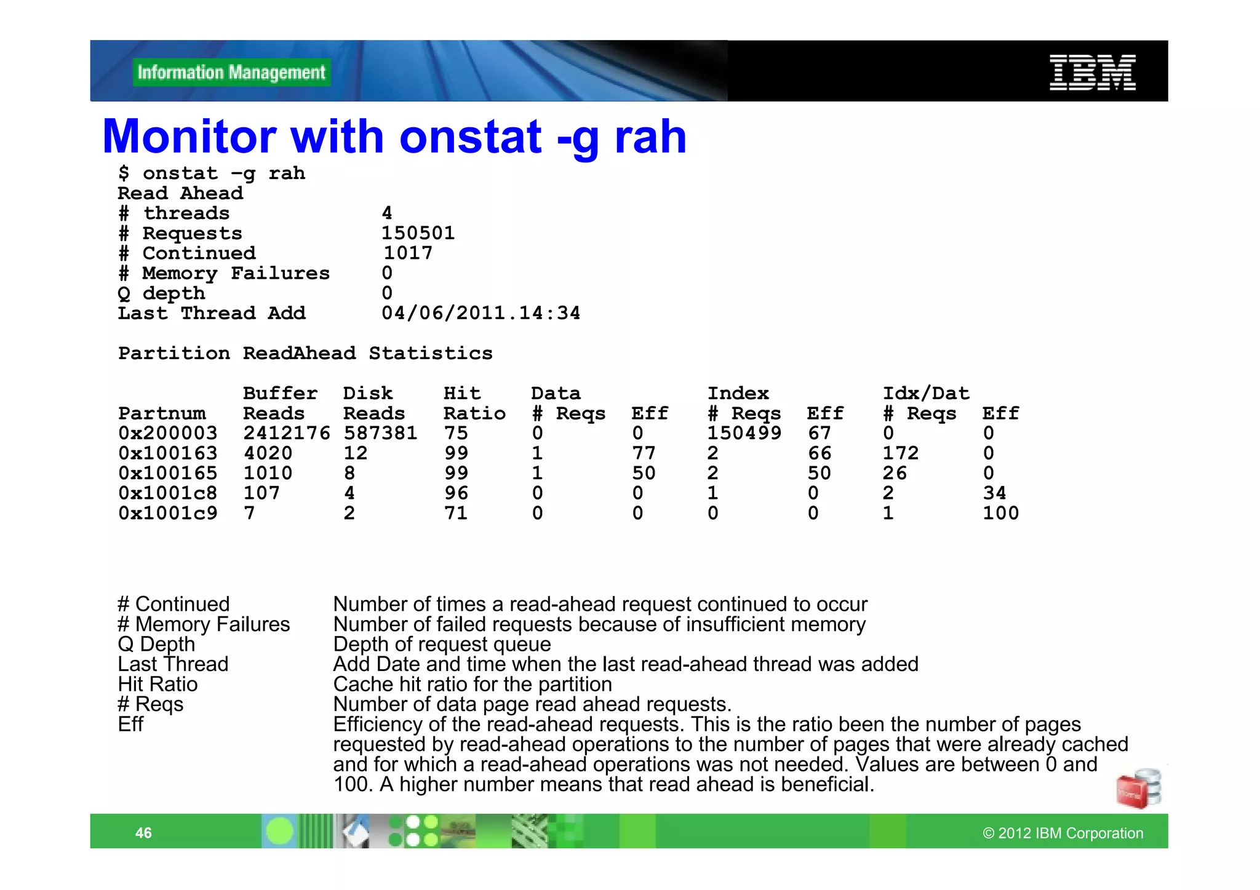Click the '# Memory Failures' output label
This screenshot has width=1260, height=890.
[224, 273]
